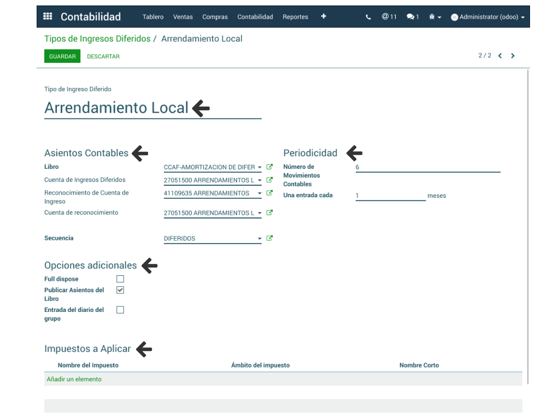Open external link for Secuencia field
559x419 pixels.
click(269, 238)
